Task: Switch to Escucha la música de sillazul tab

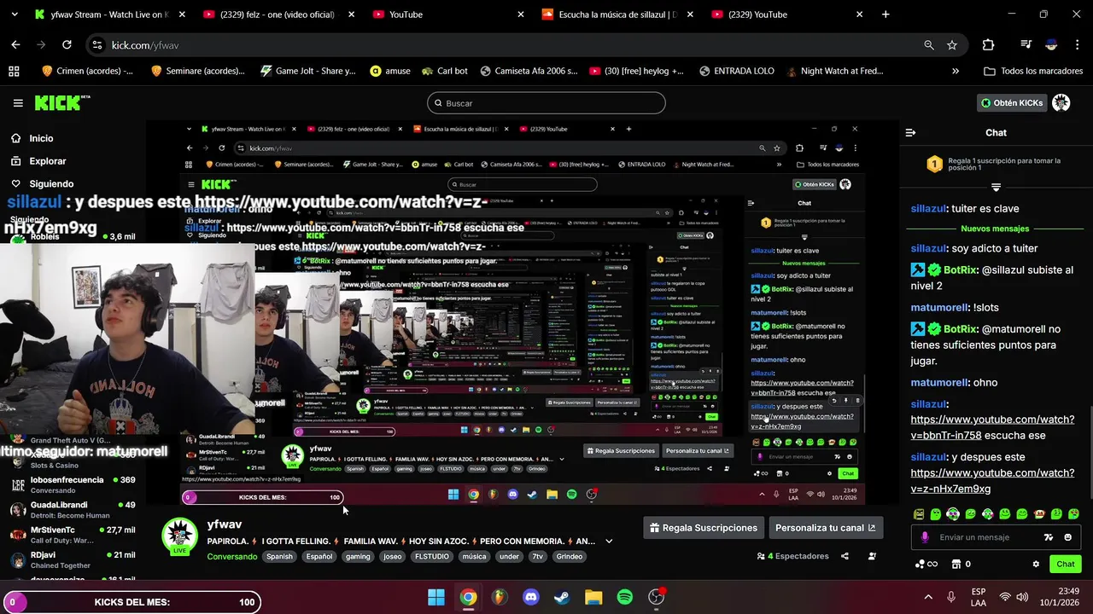Action: click(617, 14)
